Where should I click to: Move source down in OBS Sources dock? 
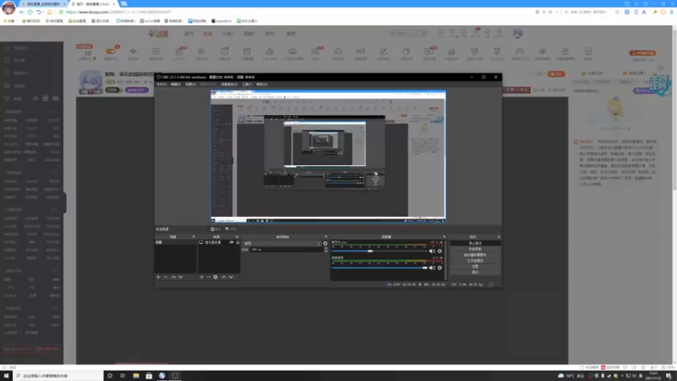tap(231, 277)
